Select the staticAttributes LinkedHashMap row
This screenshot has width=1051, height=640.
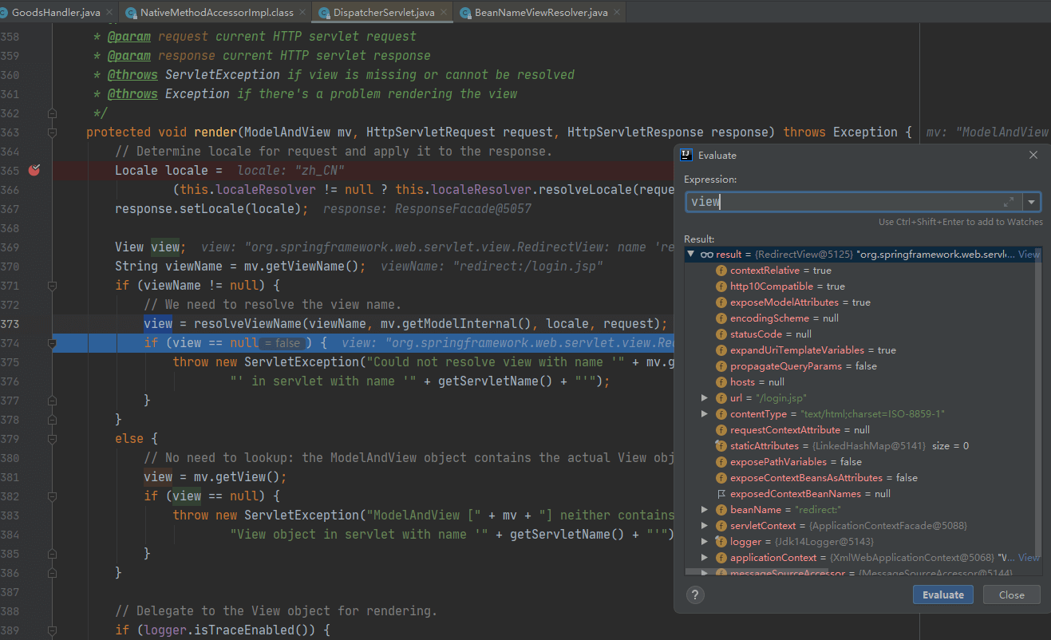[859, 446]
